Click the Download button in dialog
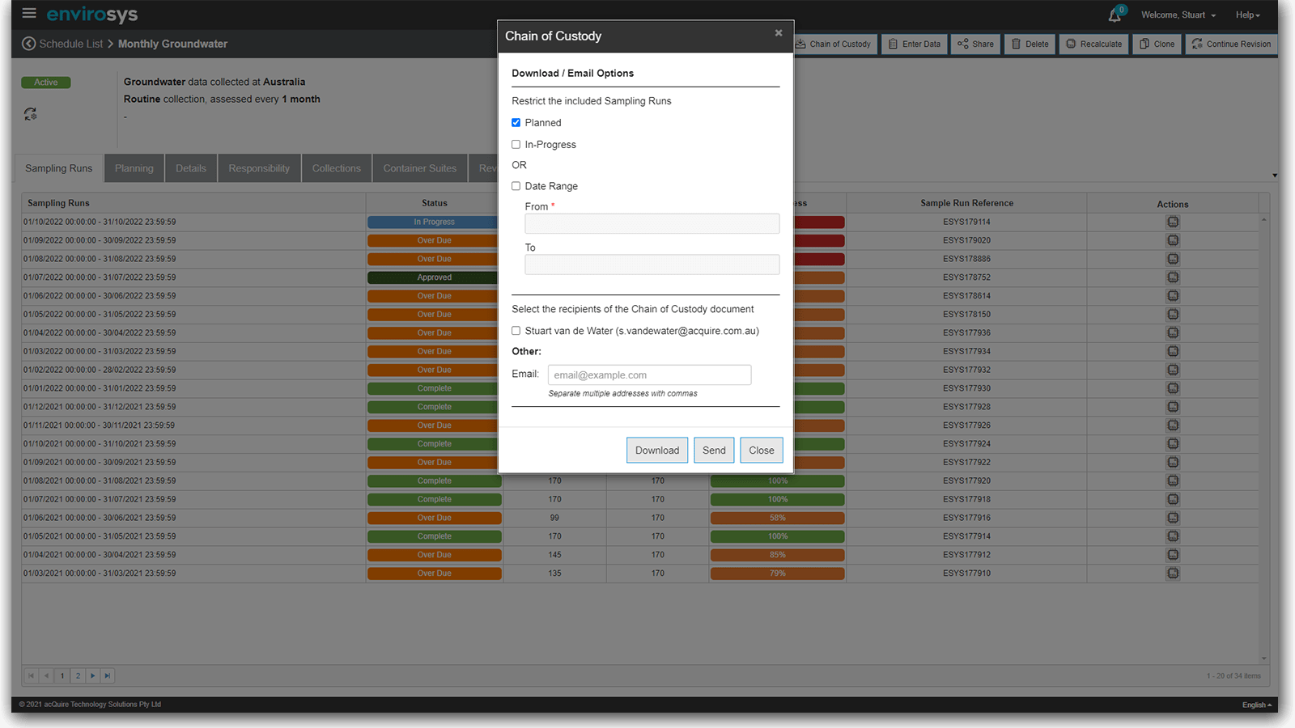This screenshot has height=728, width=1295. pyautogui.click(x=656, y=451)
